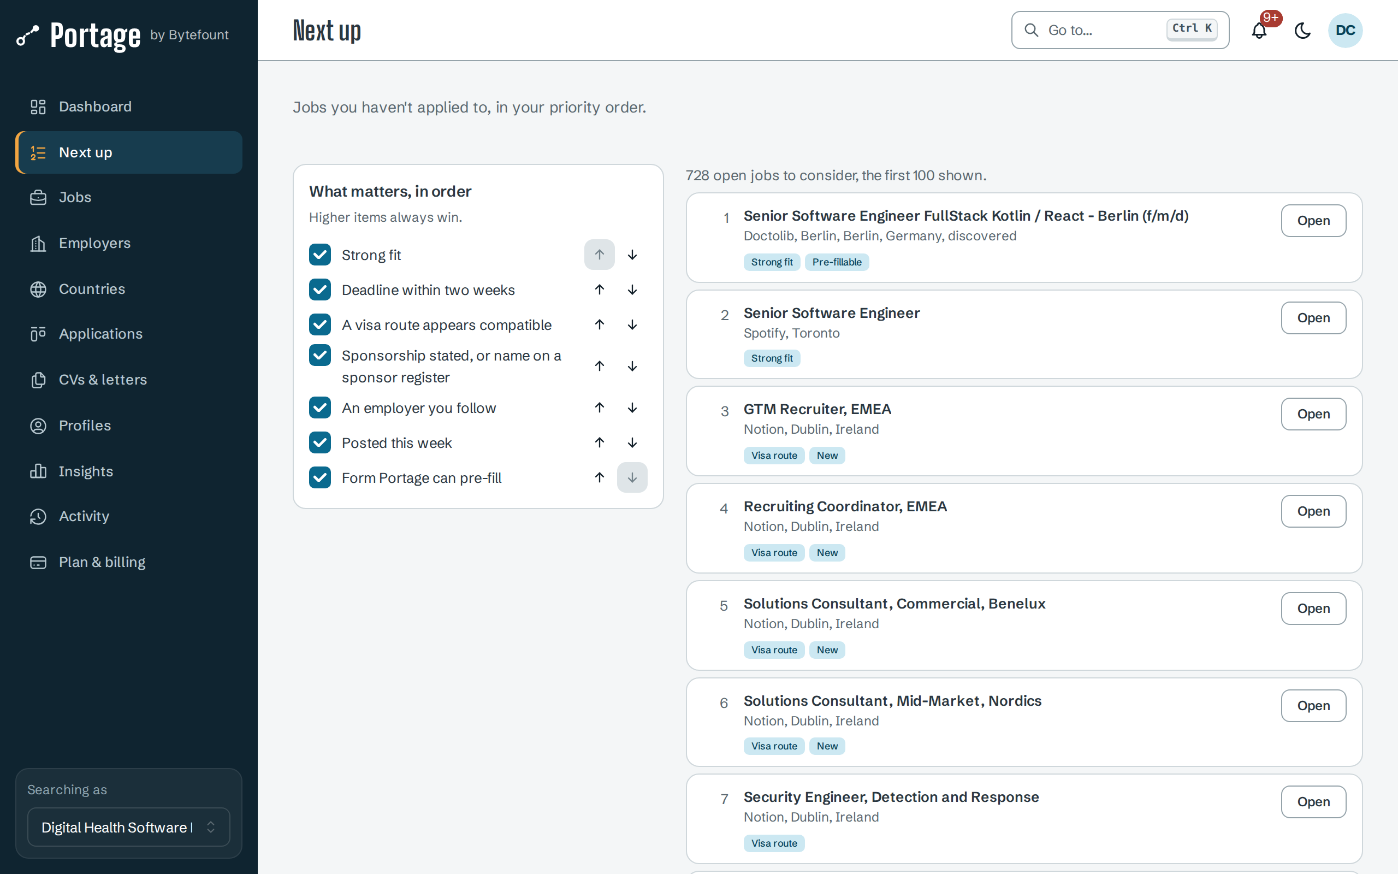The image size is (1398, 874).
Task: Go to Dashboard in sidebar
Action: tap(128, 107)
